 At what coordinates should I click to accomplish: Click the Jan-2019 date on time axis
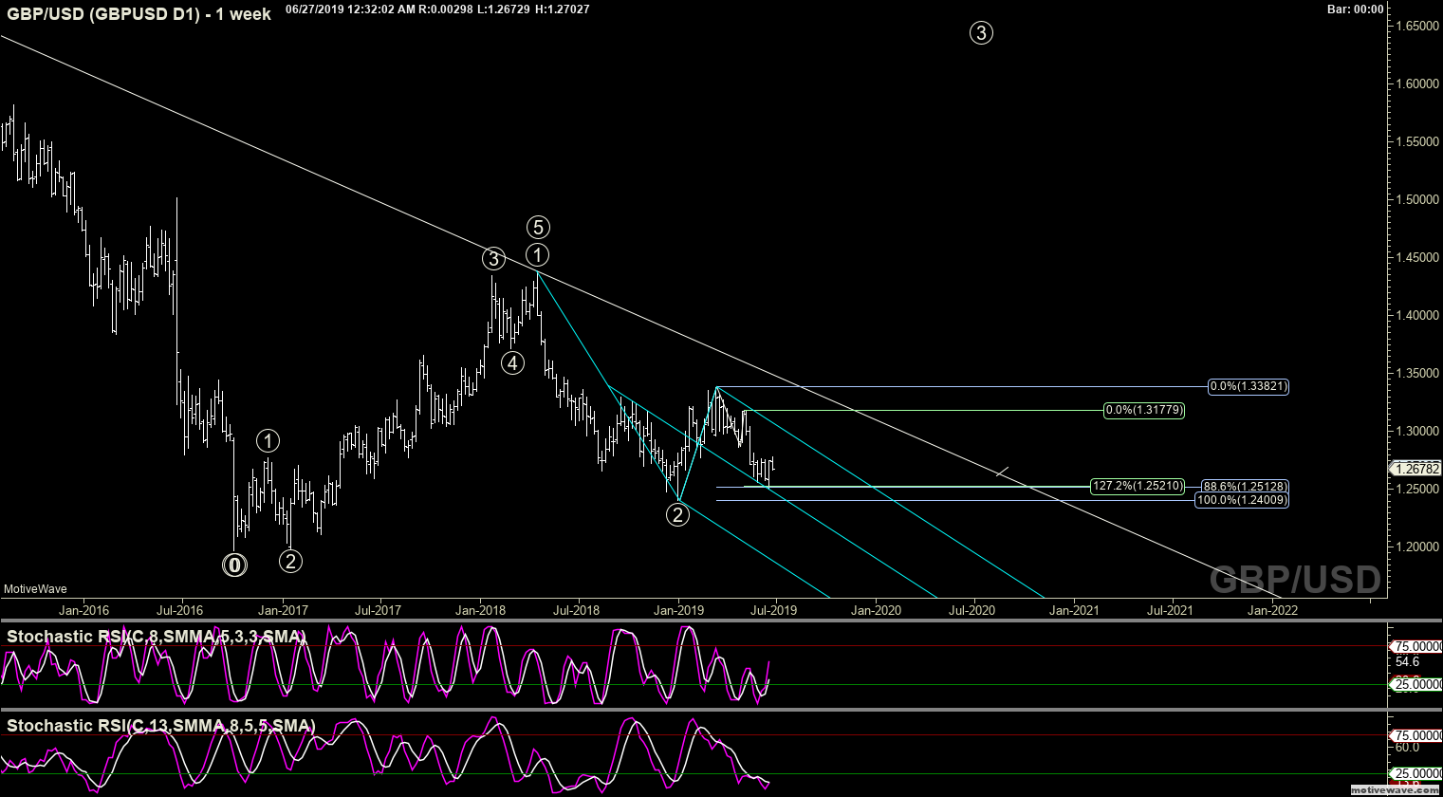(x=679, y=610)
